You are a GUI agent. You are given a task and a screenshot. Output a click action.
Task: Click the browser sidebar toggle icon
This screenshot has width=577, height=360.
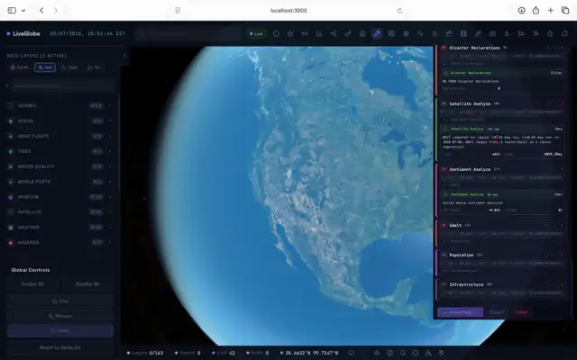click(x=12, y=10)
